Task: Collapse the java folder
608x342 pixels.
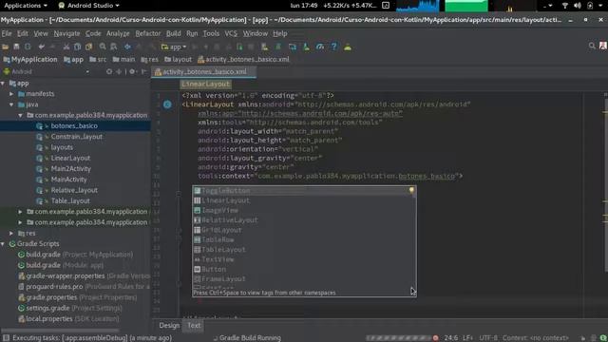Action: pyautogui.click(x=11, y=104)
